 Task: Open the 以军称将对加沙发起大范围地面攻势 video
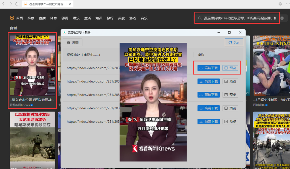click(32, 140)
